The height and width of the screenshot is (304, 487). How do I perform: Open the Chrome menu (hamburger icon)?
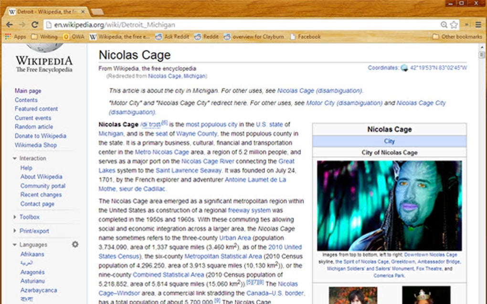pyautogui.click(x=478, y=24)
